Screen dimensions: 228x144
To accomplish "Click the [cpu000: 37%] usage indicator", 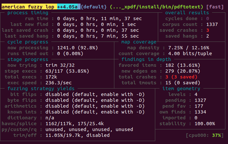I will click(x=205, y=135).
